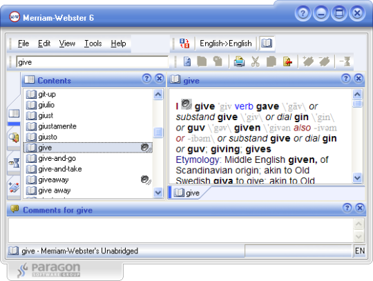Viewport: 373px width, 281px height.
Task: Switch to the flashcards sidebar tab
Action: click(14, 188)
